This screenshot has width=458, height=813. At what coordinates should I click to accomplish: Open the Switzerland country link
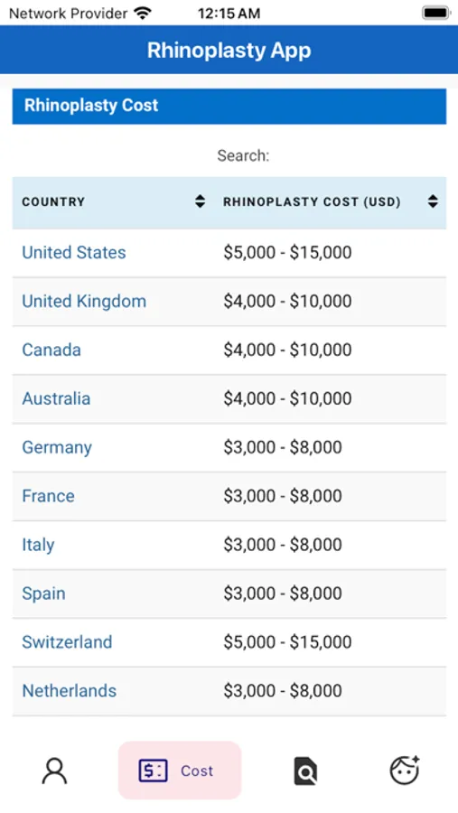point(67,642)
